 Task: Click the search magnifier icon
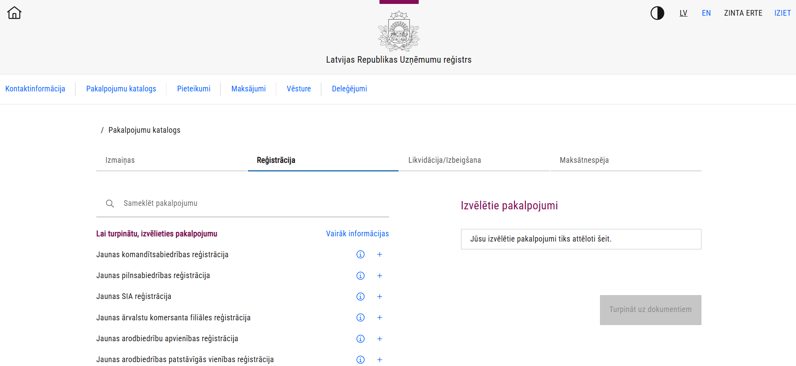(x=110, y=203)
